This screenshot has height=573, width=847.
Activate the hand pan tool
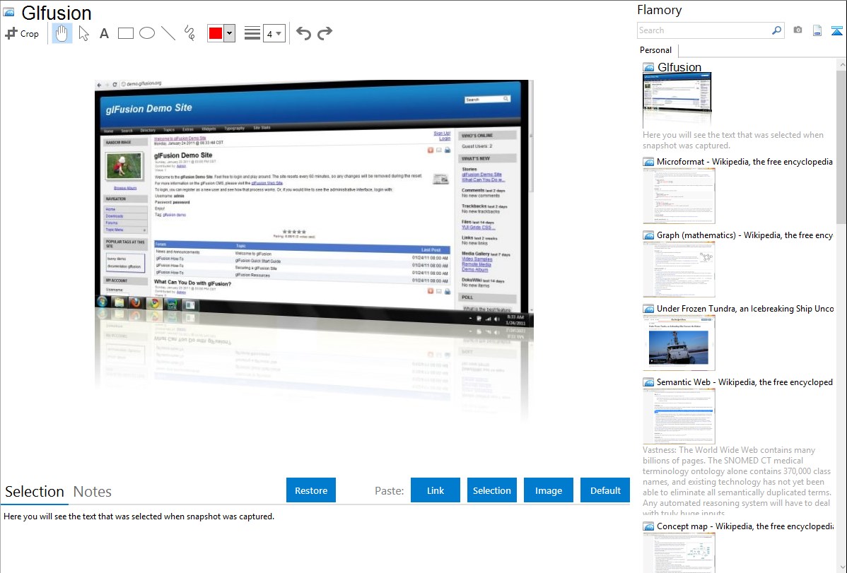(x=62, y=33)
